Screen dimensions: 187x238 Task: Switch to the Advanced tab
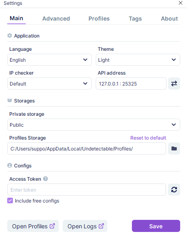click(56, 19)
